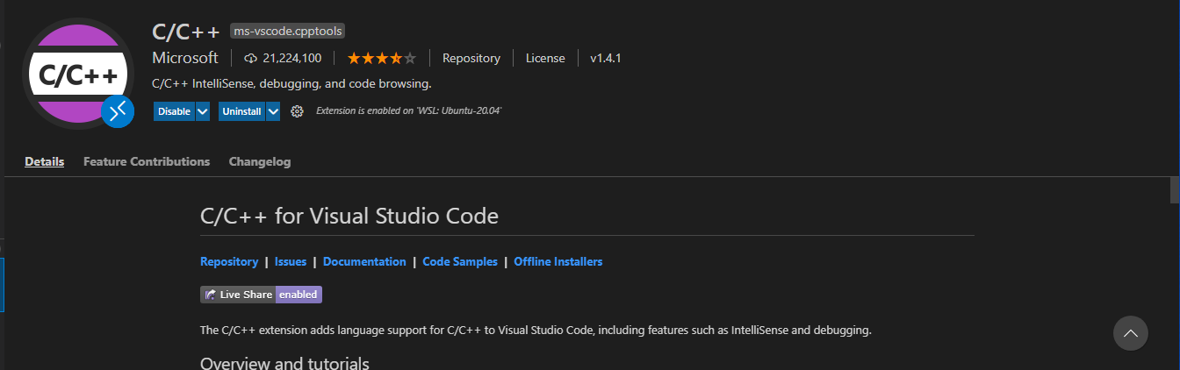Click 'C/C++ for Visual Studio Code' heading

pos(349,215)
